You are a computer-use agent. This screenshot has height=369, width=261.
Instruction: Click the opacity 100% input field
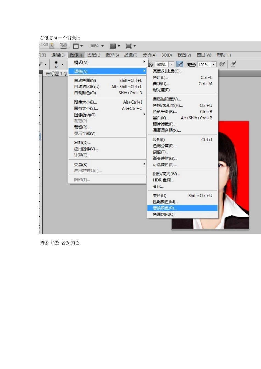pyautogui.click(x=162, y=65)
